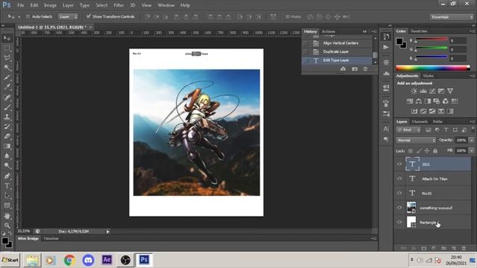This screenshot has width=477, height=268.
Task: Switch to the Actions tab
Action: pyautogui.click(x=328, y=31)
